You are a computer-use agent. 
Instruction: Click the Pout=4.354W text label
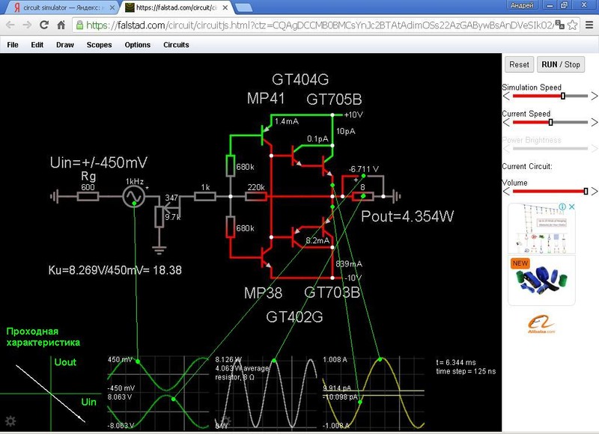point(407,216)
